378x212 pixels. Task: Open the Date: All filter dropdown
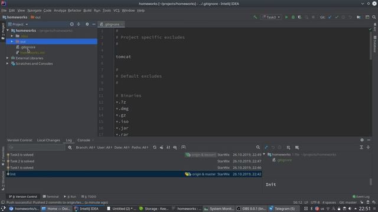[x=122, y=147]
